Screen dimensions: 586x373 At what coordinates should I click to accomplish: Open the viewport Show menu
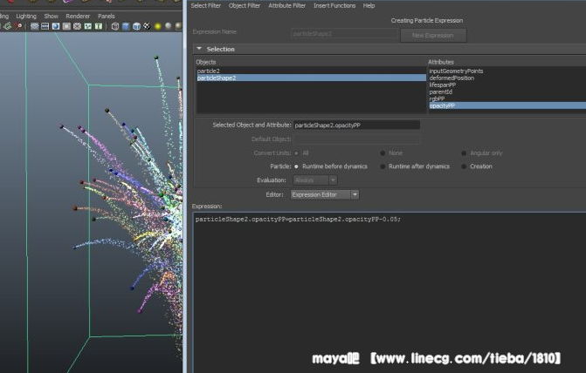point(52,16)
